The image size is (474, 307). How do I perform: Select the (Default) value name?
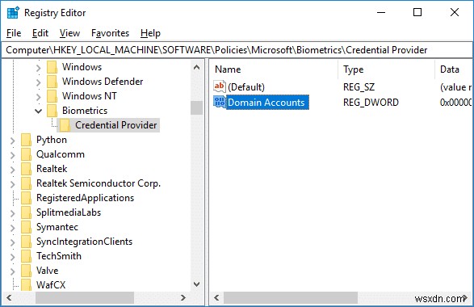tap(246, 87)
